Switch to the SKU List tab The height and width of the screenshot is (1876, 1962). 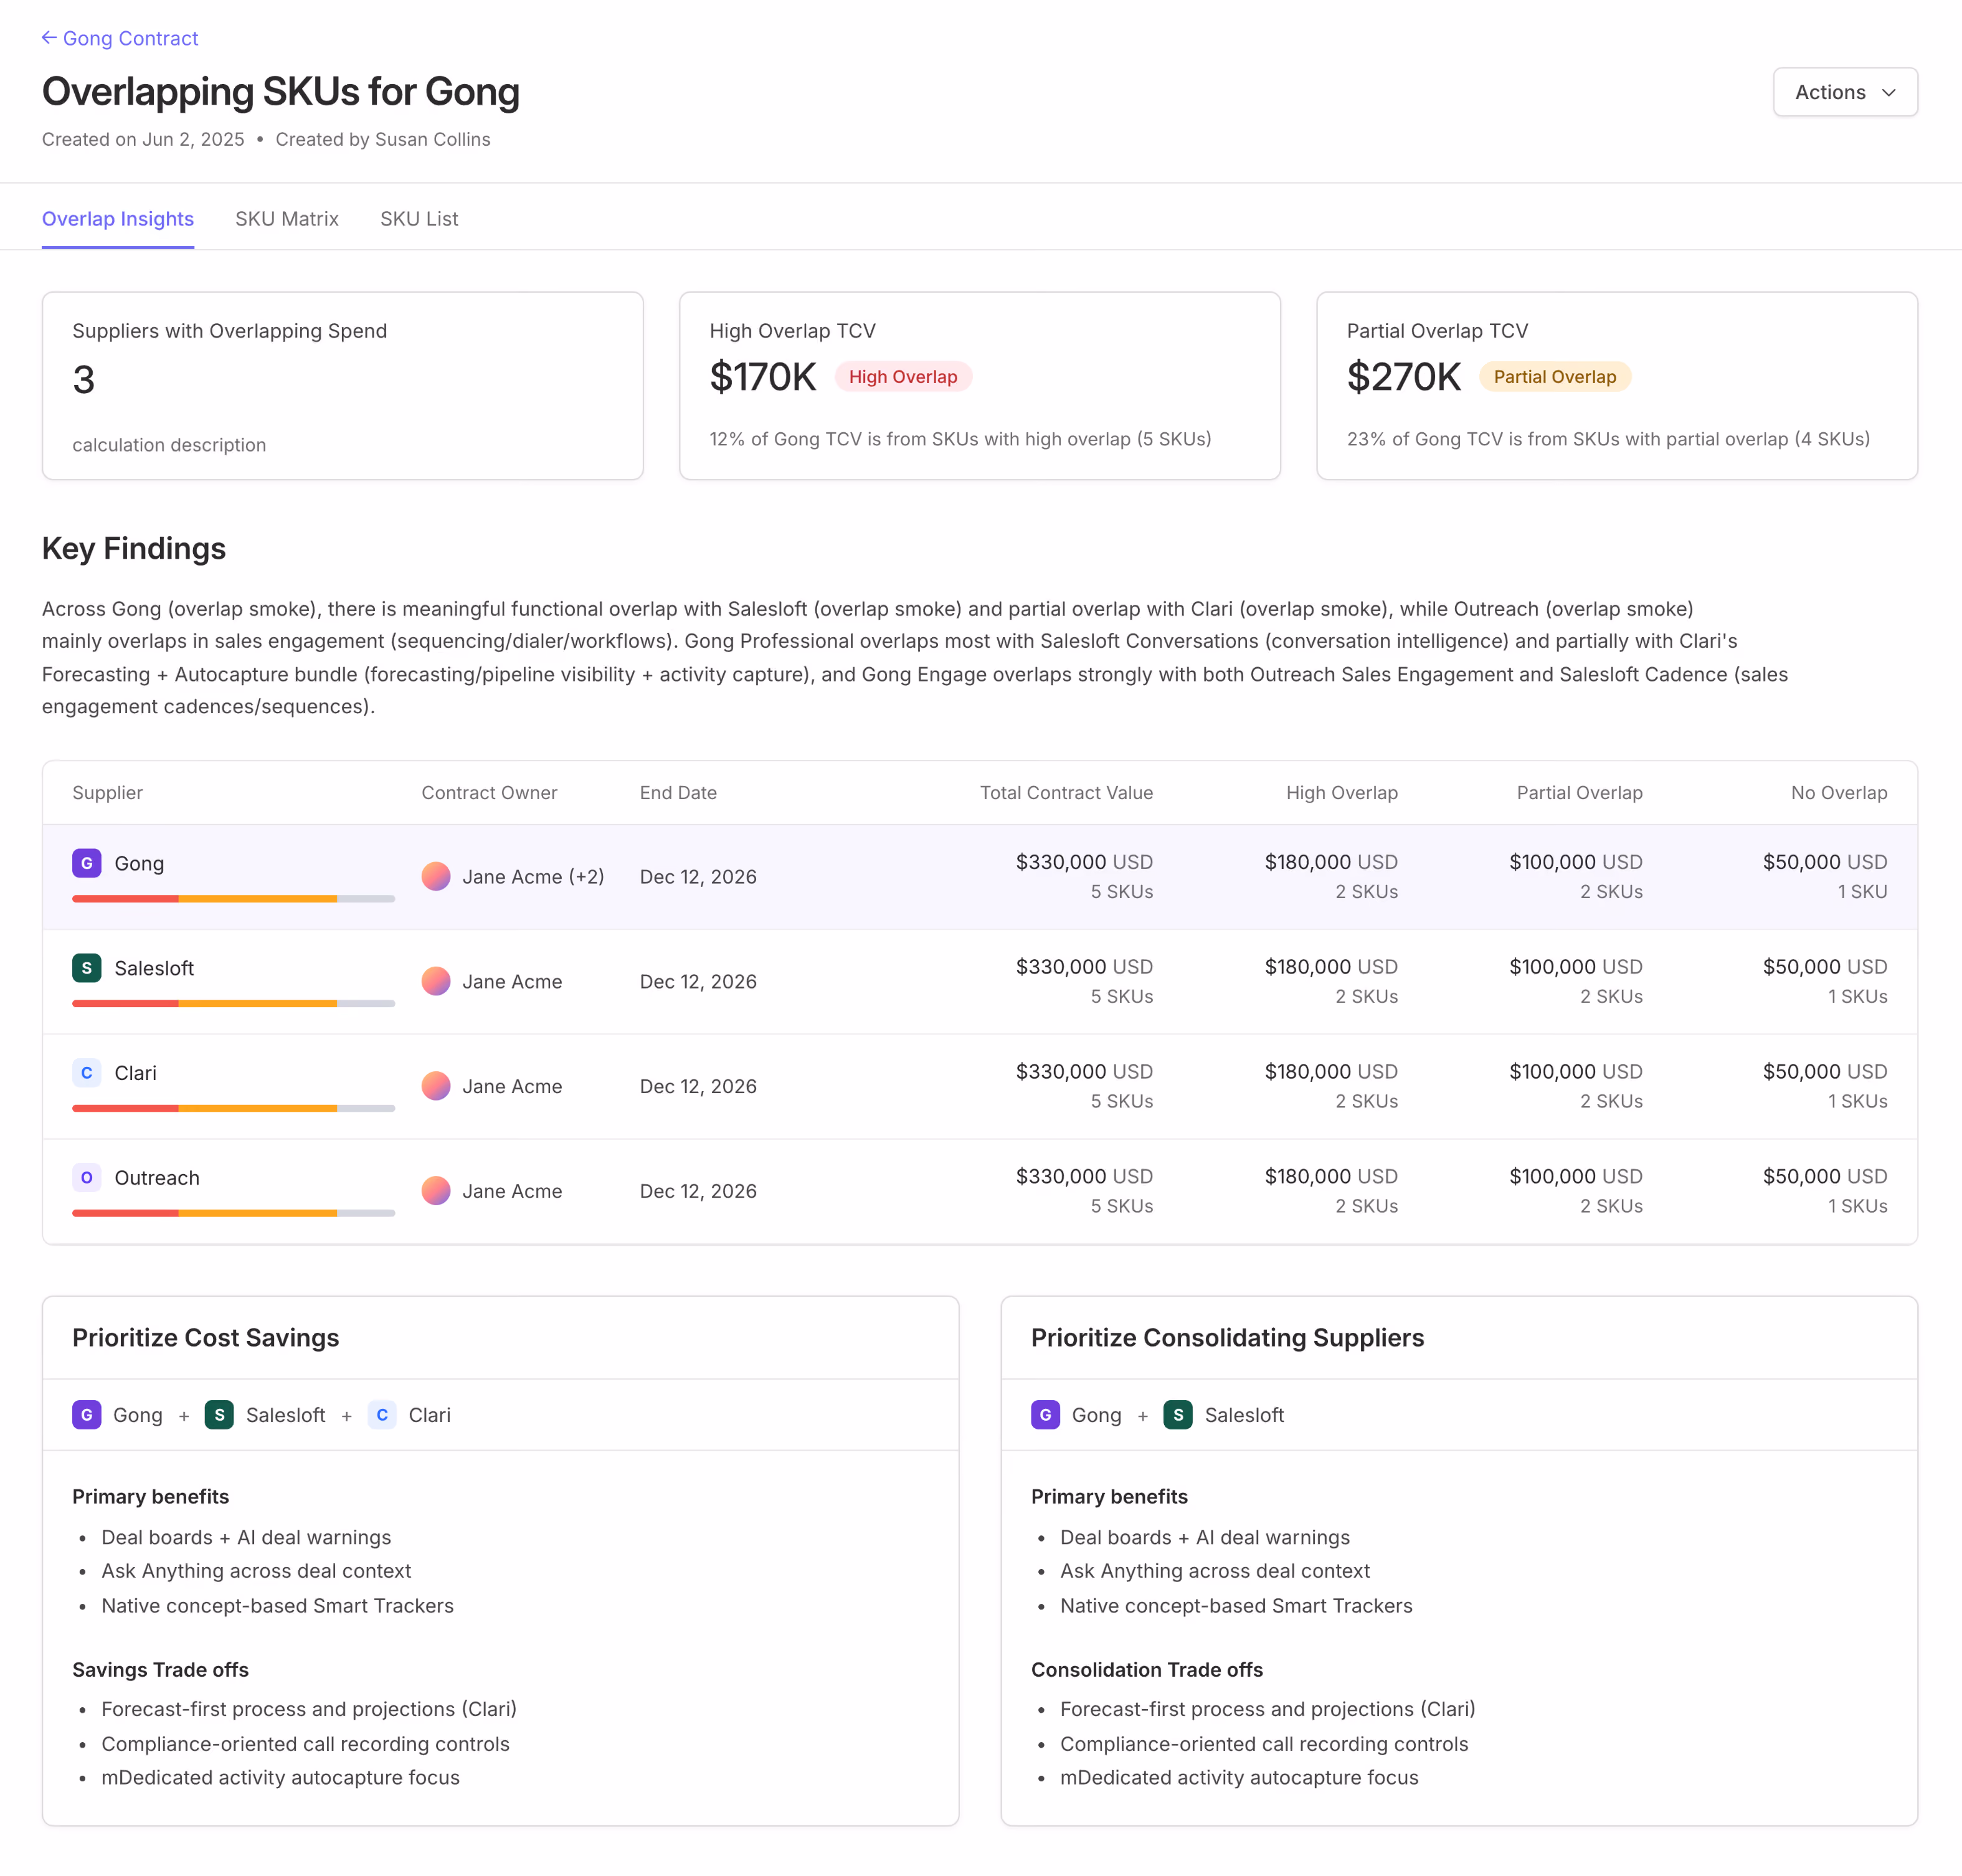coord(419,219)
